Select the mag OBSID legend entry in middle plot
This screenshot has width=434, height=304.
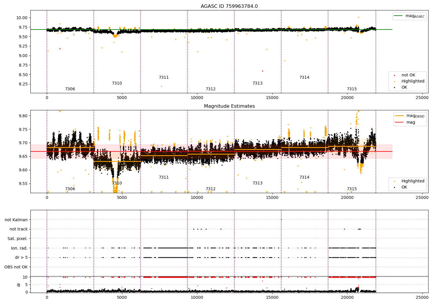pyautogui.click(x=410, y=116)
